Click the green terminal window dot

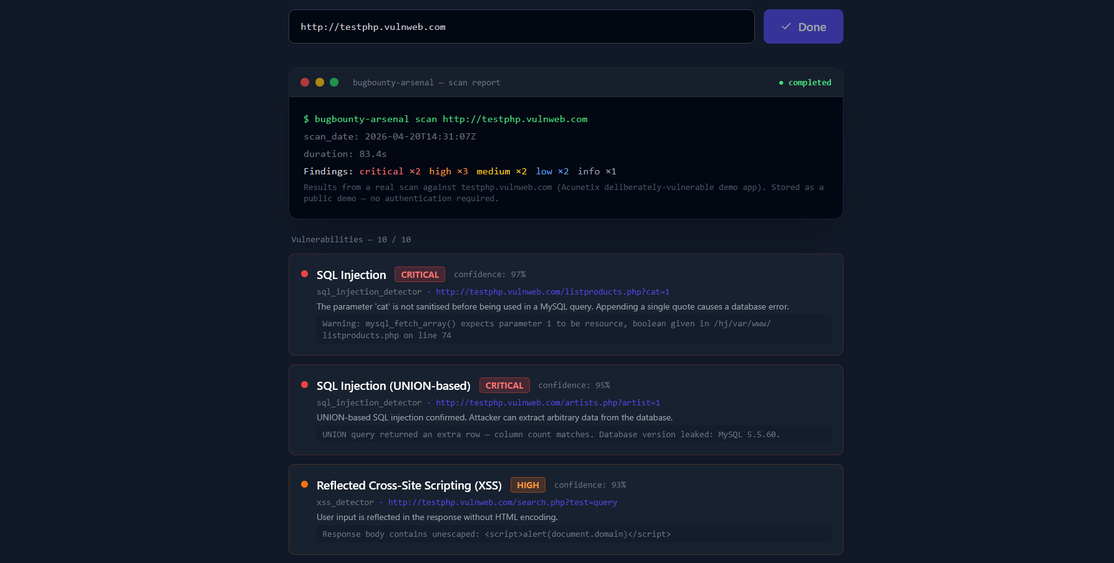pyautogui.click(x=334, y=82)
